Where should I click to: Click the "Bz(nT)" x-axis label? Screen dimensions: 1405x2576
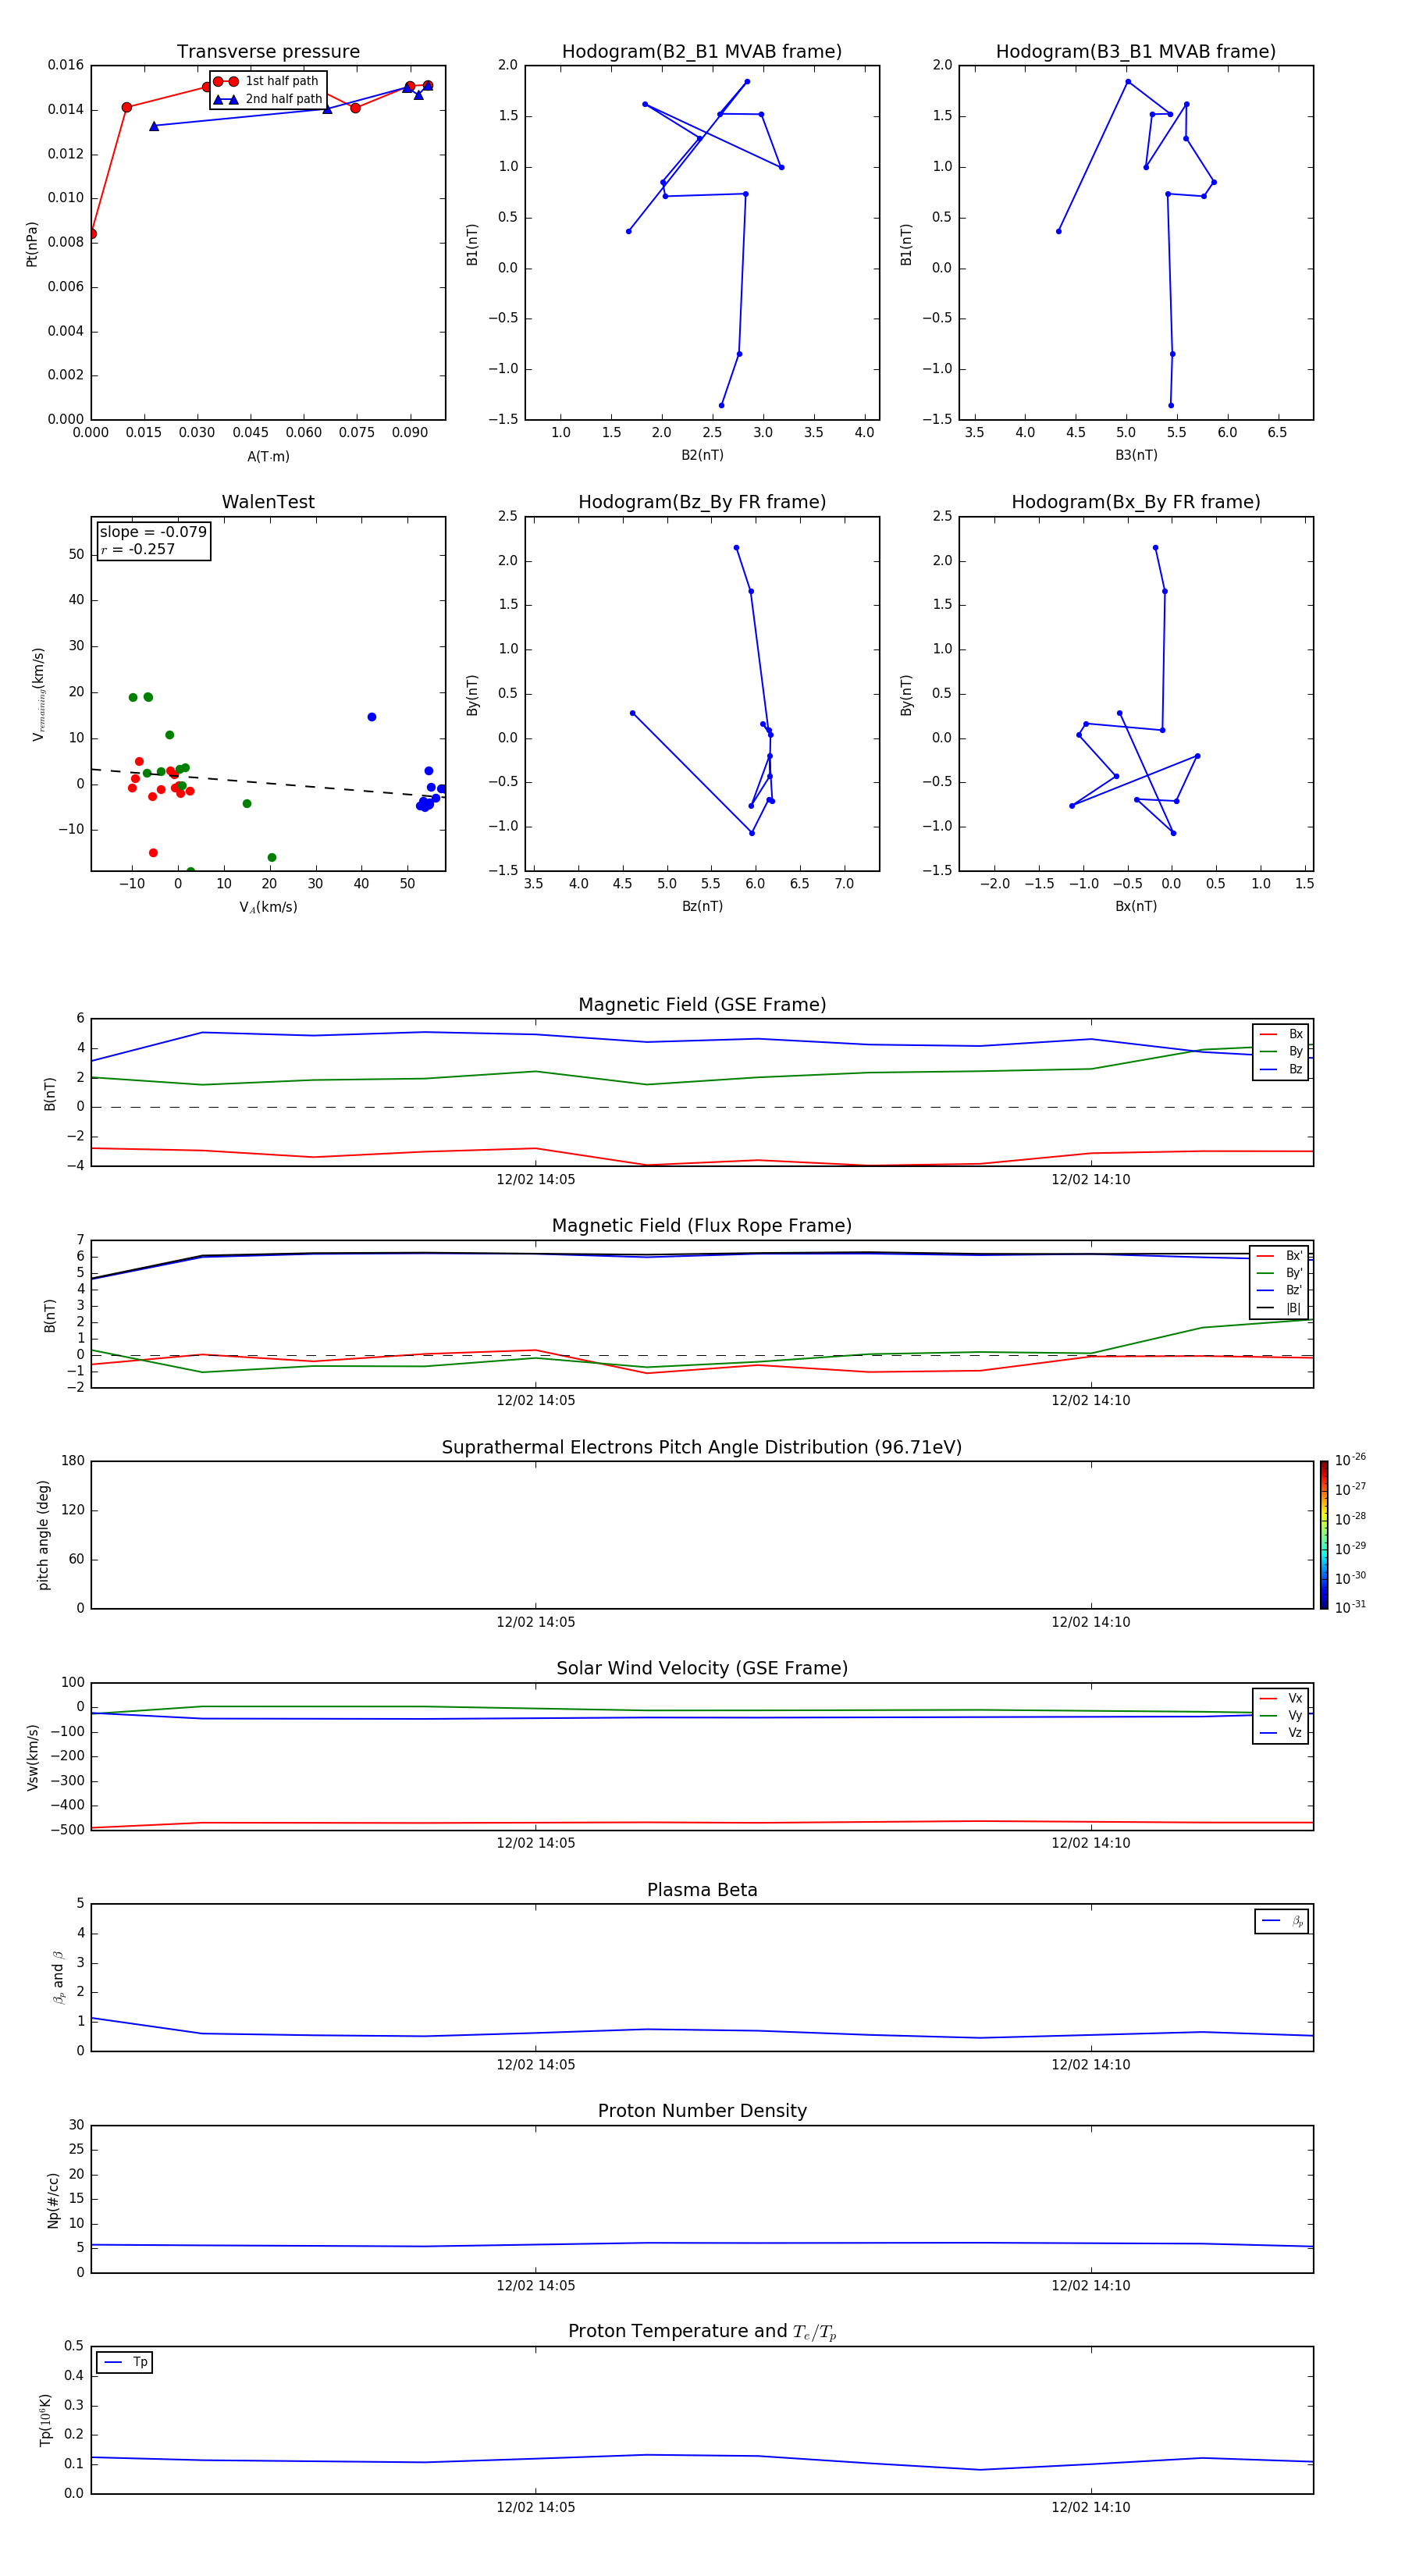(702, 906)
